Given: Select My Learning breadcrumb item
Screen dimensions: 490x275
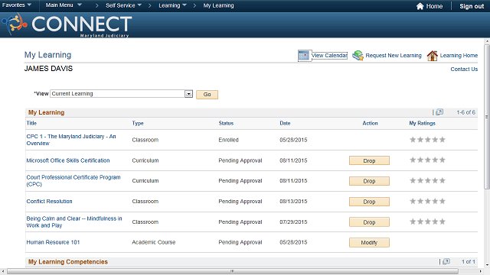Looking at the screenshot, I should click(218, 5).
